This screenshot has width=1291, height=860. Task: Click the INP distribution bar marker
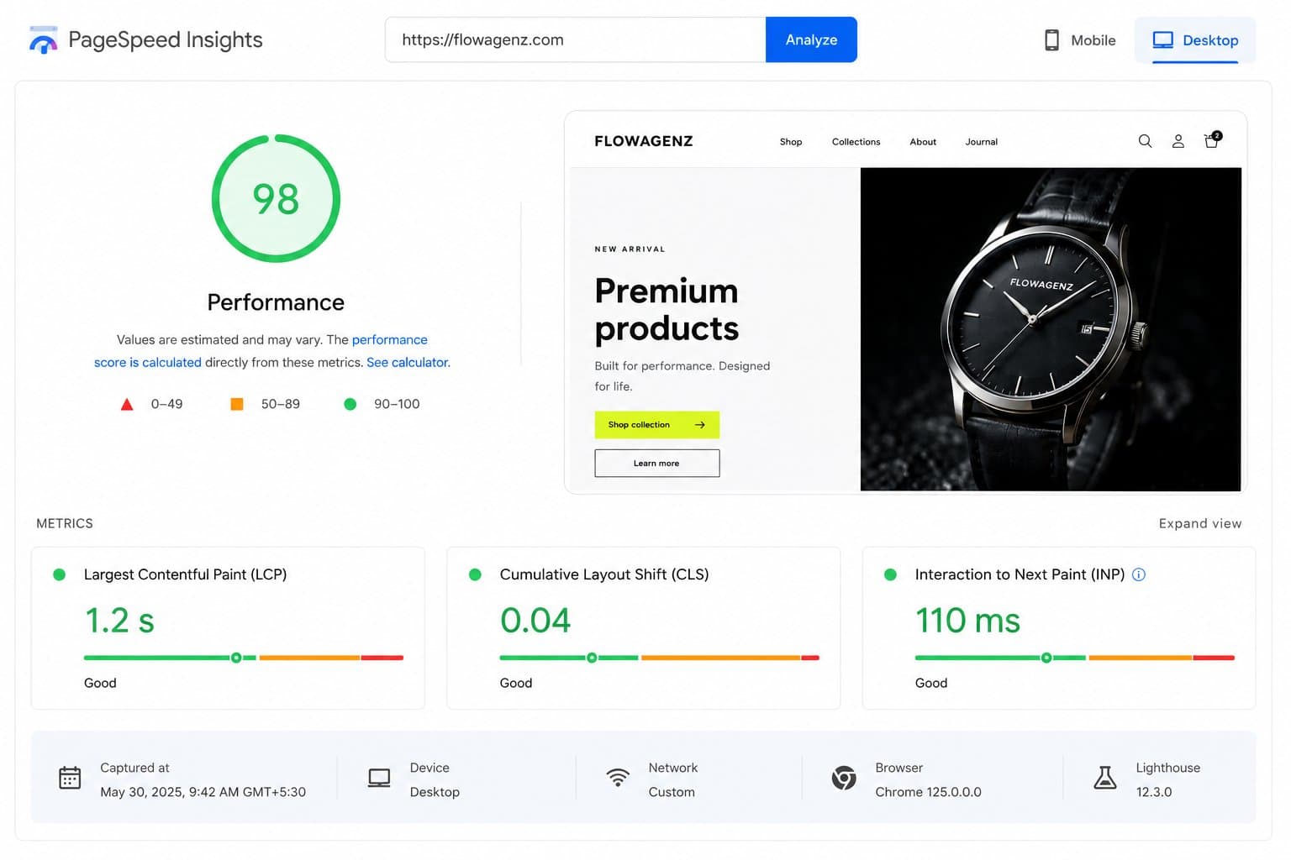point(1046,658)
